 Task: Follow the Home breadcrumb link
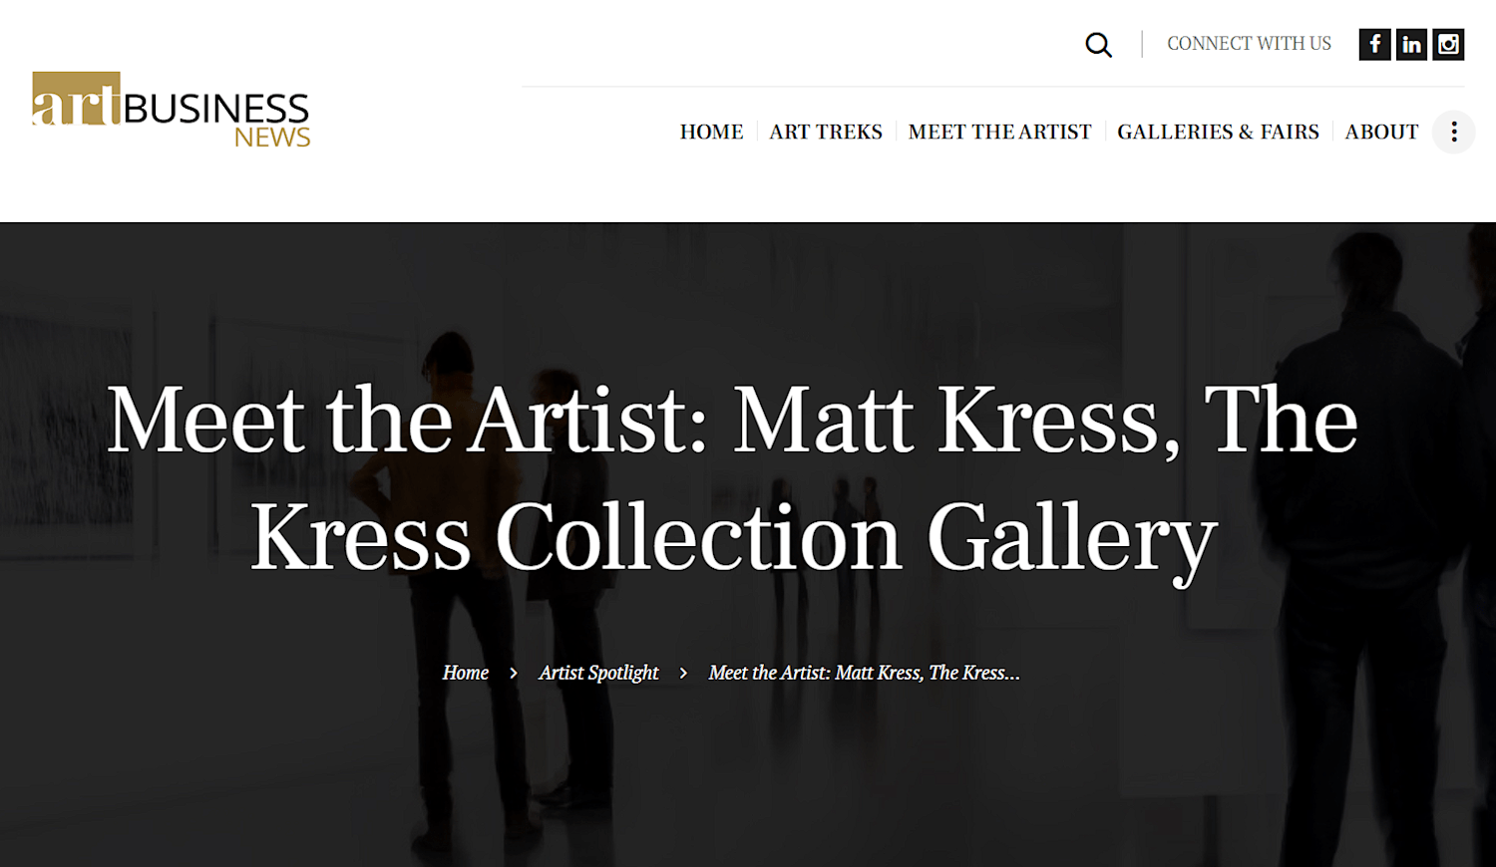(x=466, y=673)
